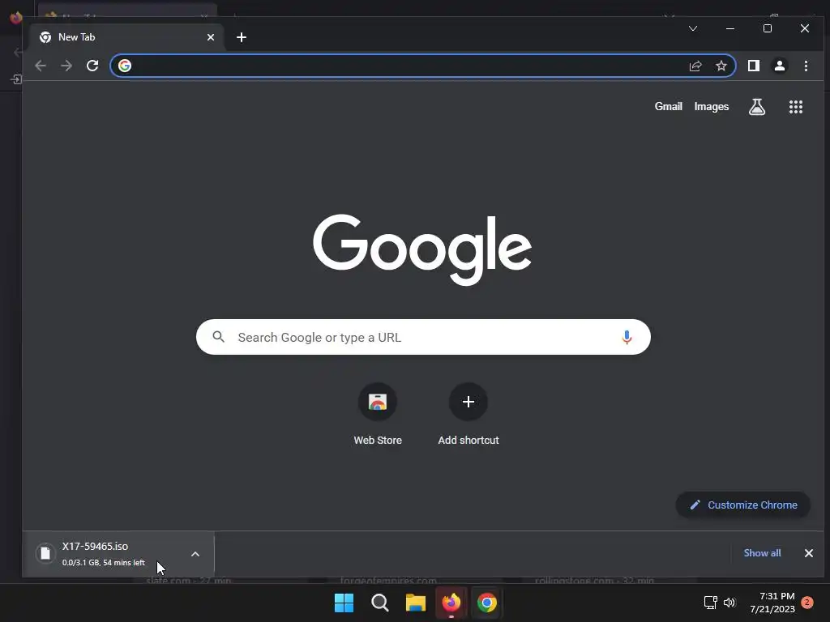
Task: Open Google Images link
Action: point(712,107)
